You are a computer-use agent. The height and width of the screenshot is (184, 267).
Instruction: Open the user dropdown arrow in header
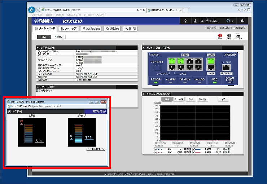tap(233, 21)
